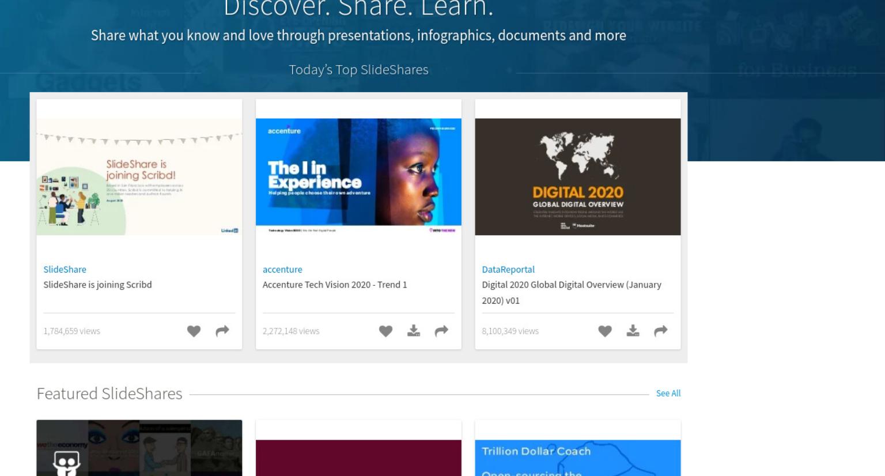The height and width of the screenshot is (476, 885).
Task: Download the Accenture Tech Vision 2020 slides
Action: tap(414, 331)
